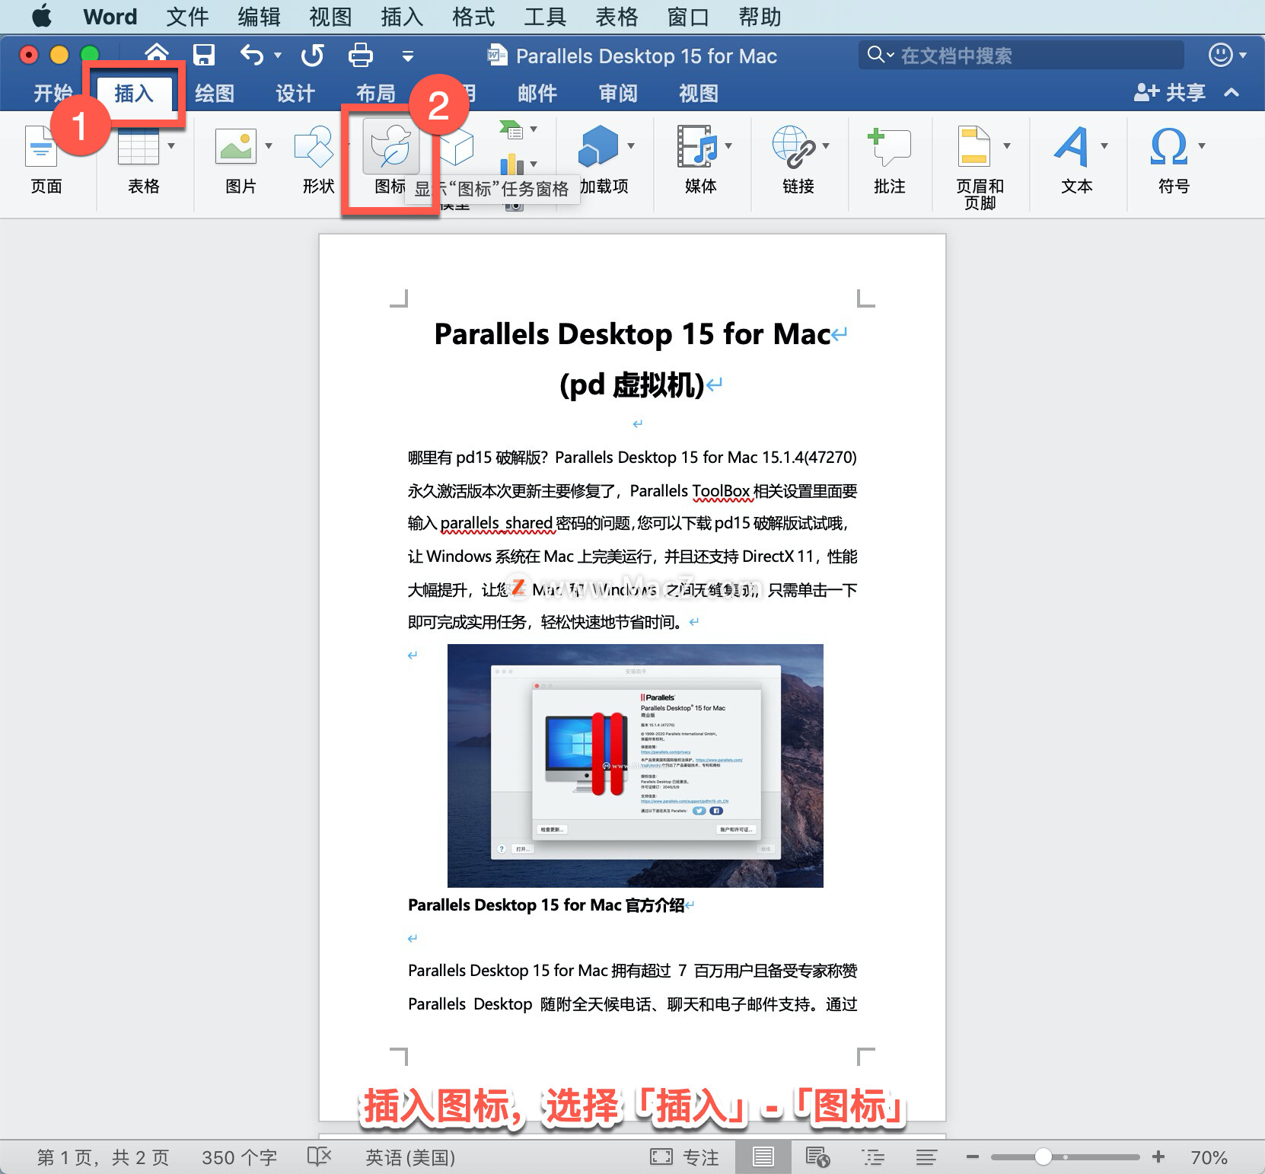1265x1174 pixels.
Task: Click the Print icon
Action: pyautogui.click(x=360, y=55)
